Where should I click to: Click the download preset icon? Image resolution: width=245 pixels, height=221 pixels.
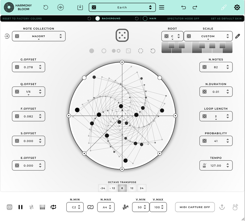click(80, 7)
